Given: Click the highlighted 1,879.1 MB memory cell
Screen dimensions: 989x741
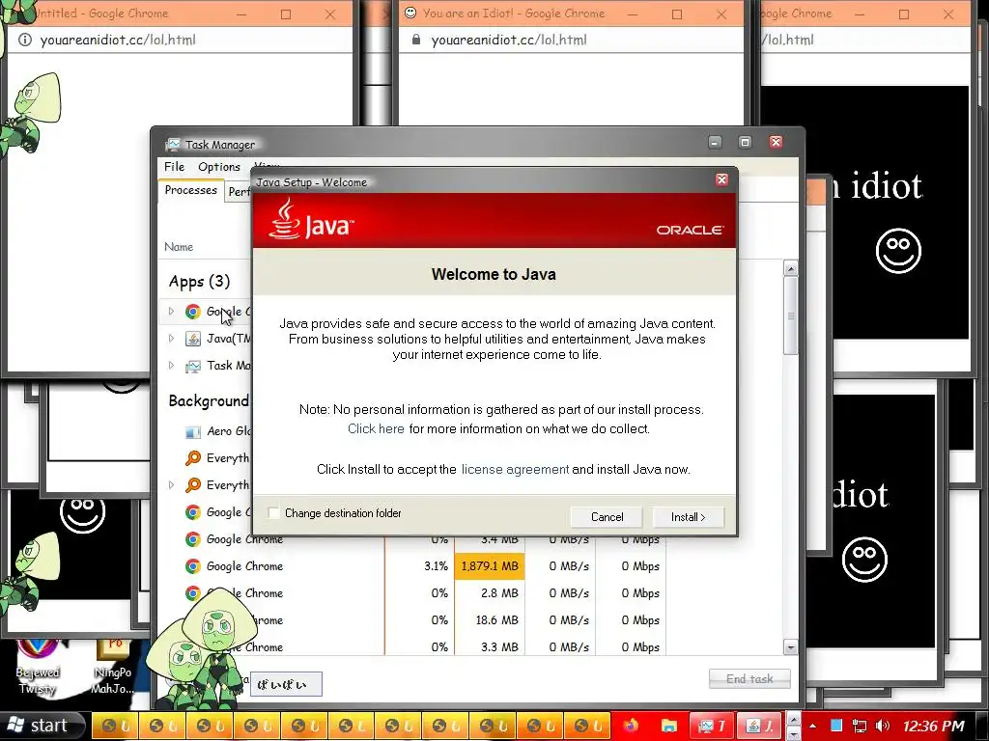Looking at the screenshot, I should (x=490, y=566).
